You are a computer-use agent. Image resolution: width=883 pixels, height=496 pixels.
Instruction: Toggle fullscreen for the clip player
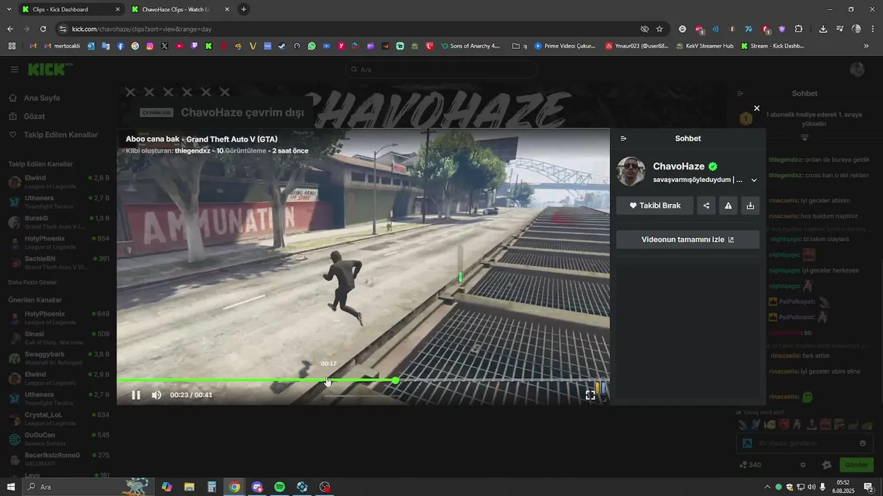pyautogui.click(x=591, y=395)
